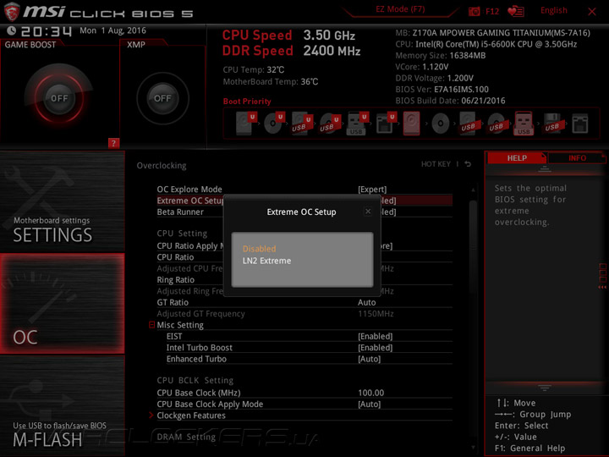Change CPU Base Clock Apply Mode [Auto]
Screen dimensions: 609x457
(x=369, y=405)
